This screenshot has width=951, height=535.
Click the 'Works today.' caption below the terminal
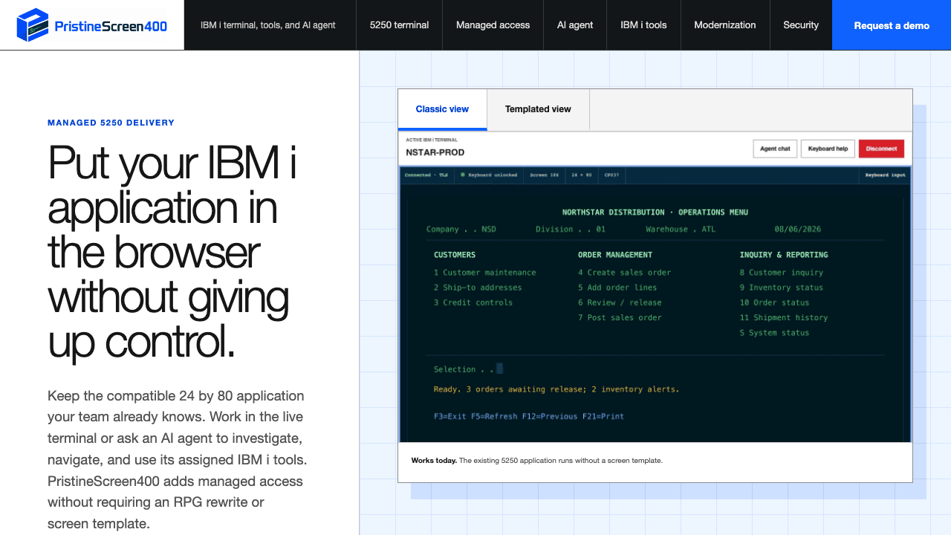pyautogui.click(x=435, y=461)
